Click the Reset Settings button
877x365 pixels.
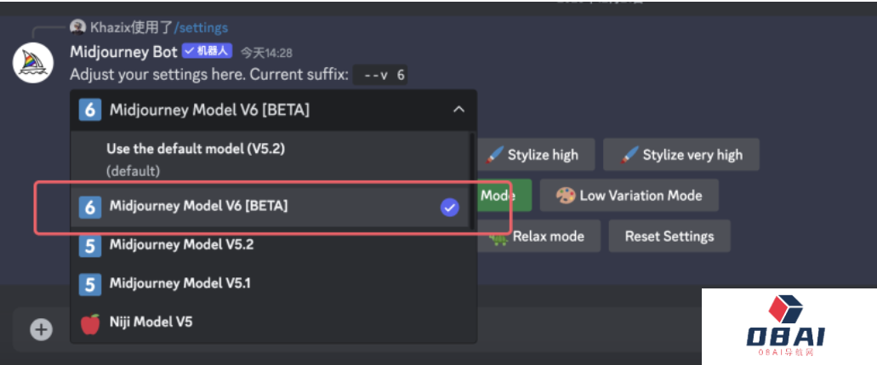coord(669,236)
